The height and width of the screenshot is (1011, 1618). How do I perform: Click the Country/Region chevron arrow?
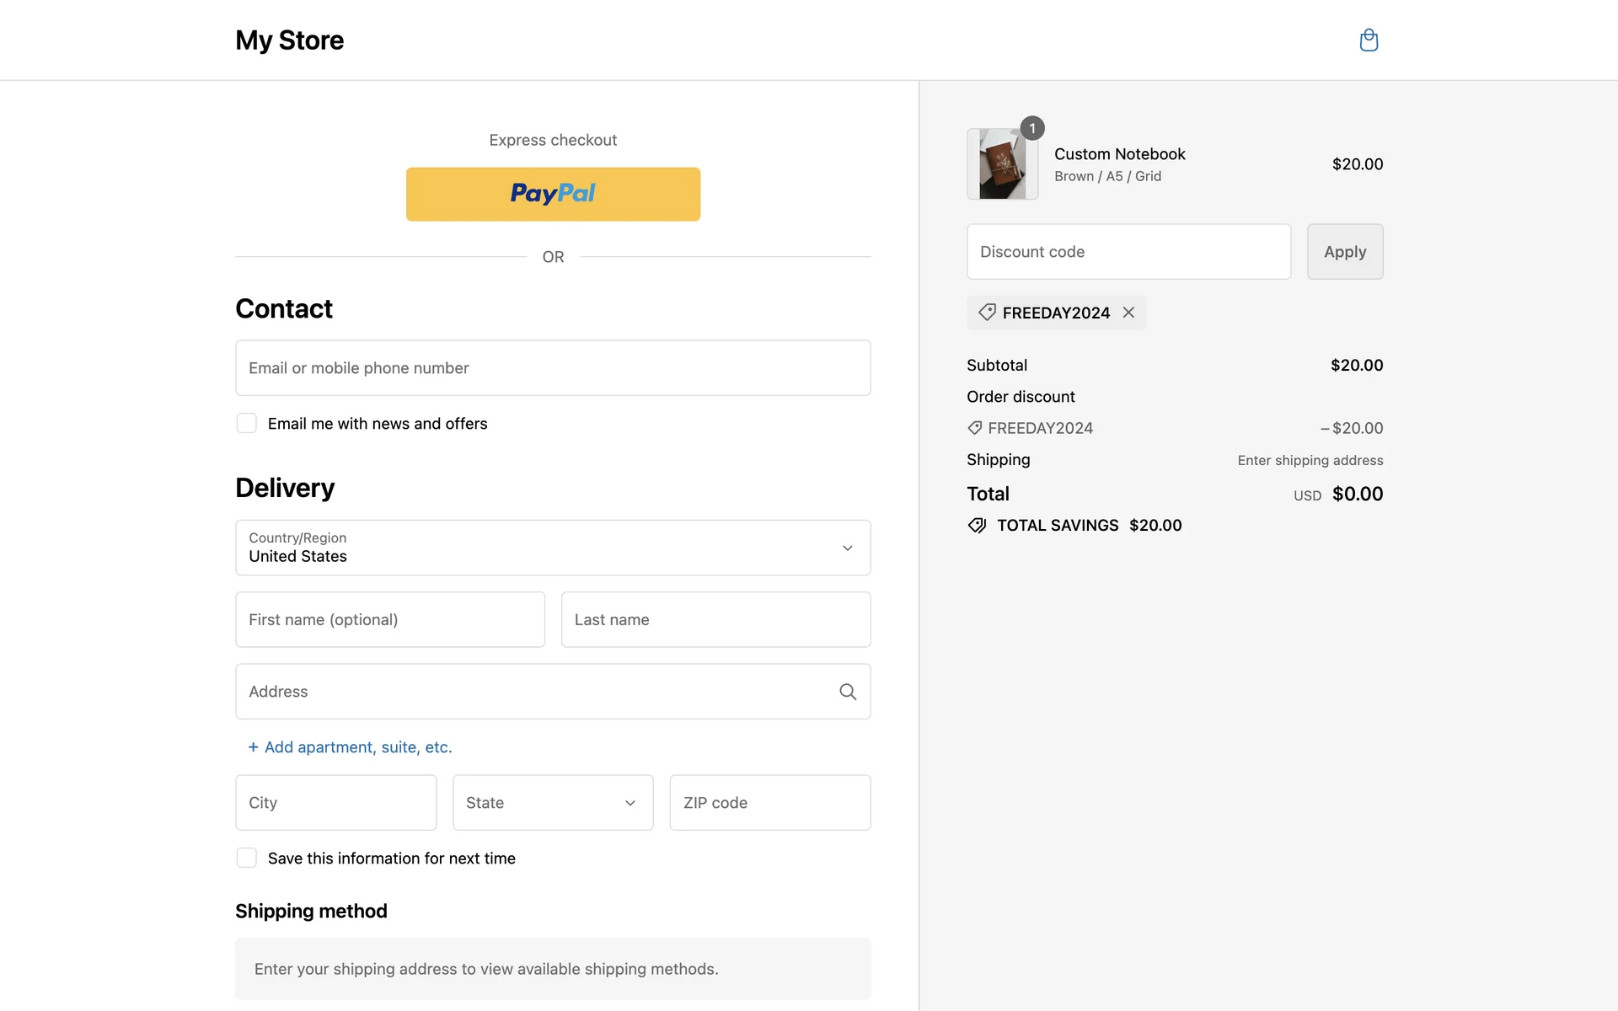(x=848, y=548)
